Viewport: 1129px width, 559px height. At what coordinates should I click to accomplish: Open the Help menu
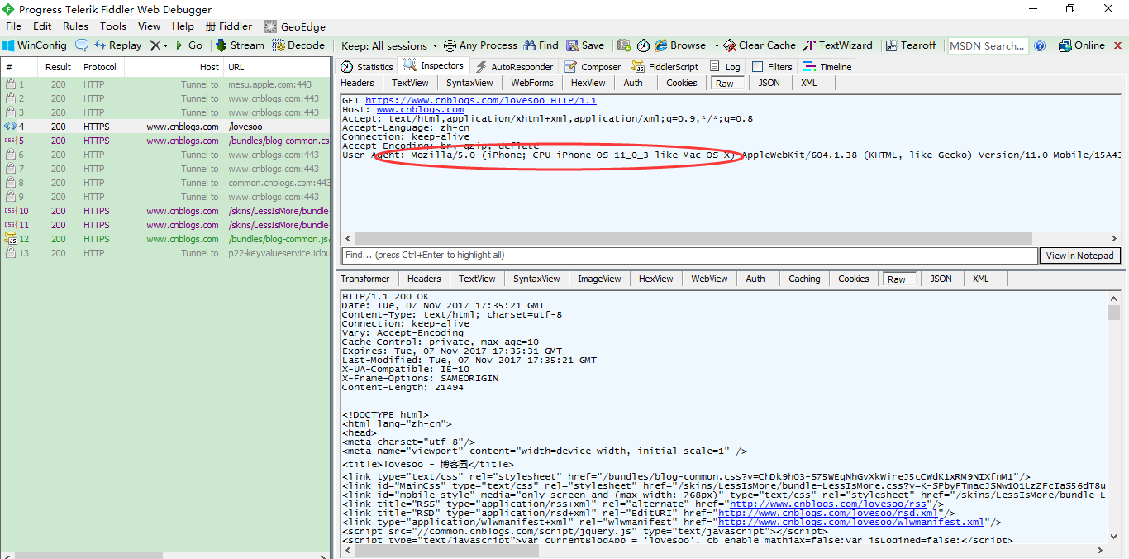pos(183,26)
